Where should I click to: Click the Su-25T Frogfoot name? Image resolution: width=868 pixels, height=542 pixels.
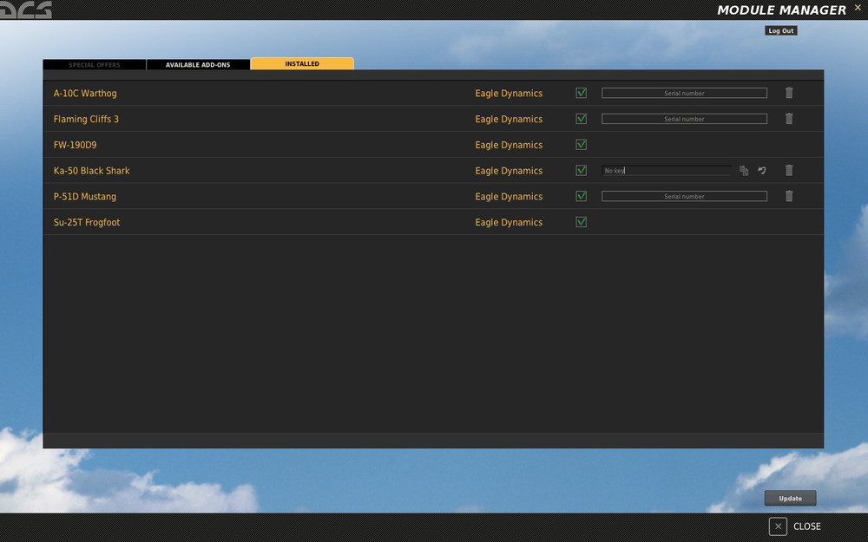86,222
